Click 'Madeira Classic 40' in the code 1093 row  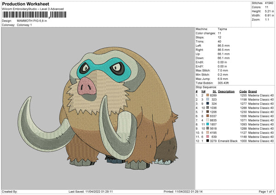click(261, 125)
